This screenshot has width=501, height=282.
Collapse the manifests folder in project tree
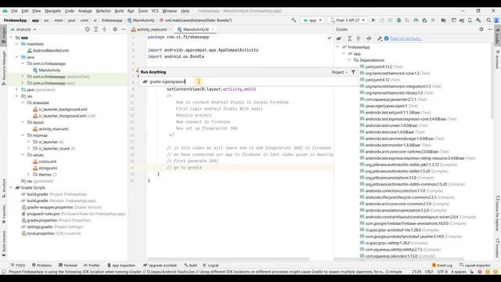[x=17, y=44]
